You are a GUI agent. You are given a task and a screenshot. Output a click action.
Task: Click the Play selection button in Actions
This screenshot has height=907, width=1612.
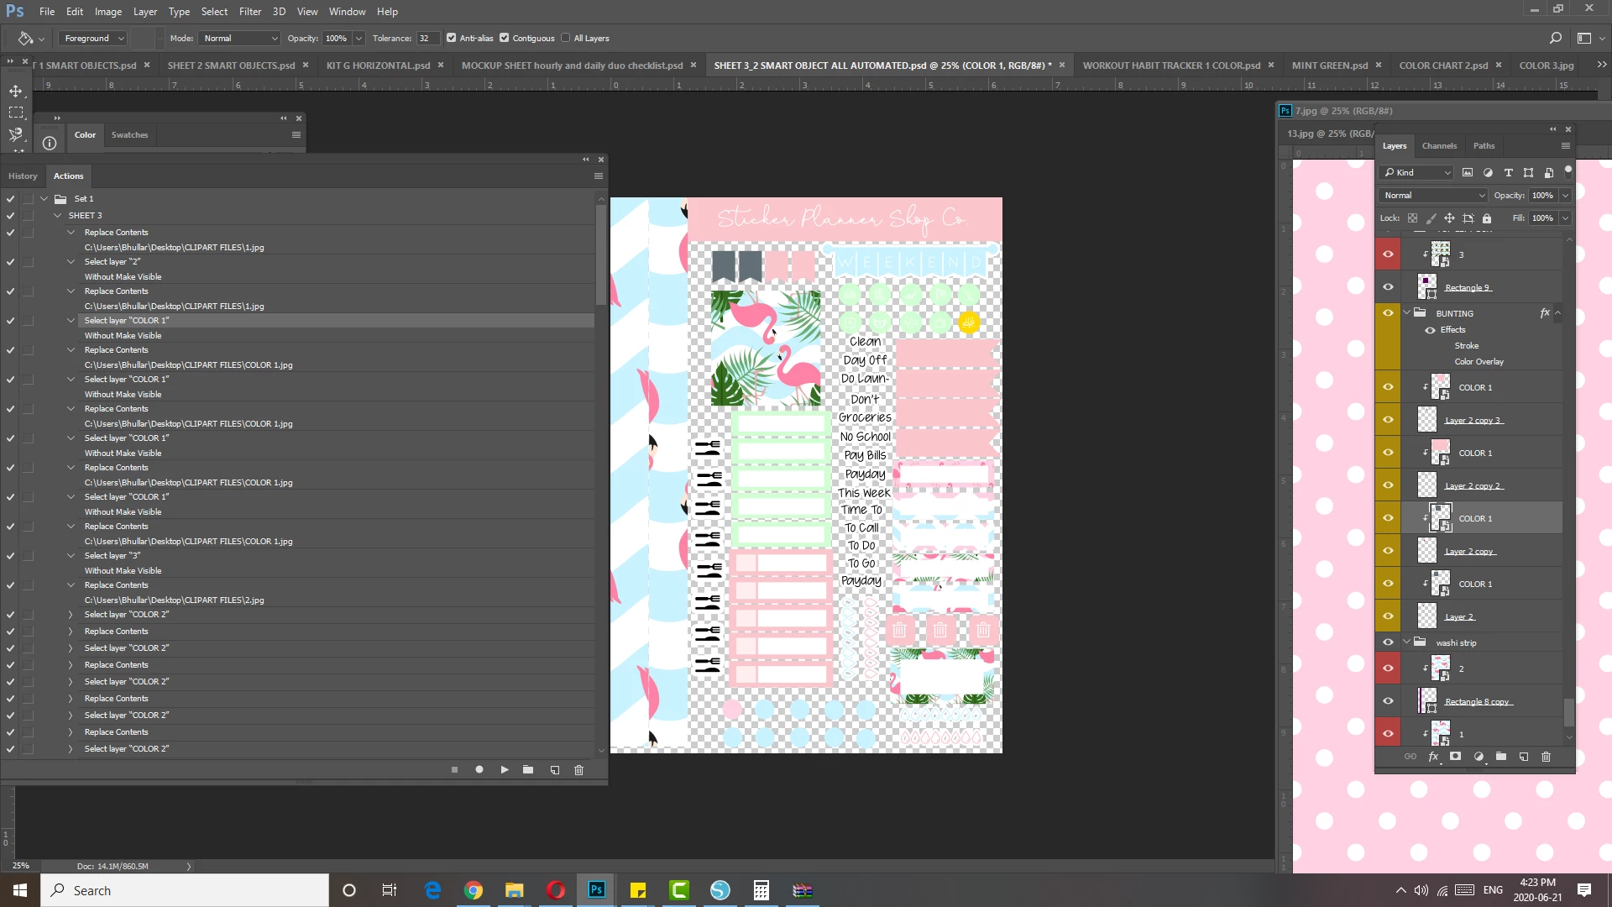click(x=504, y=769)
